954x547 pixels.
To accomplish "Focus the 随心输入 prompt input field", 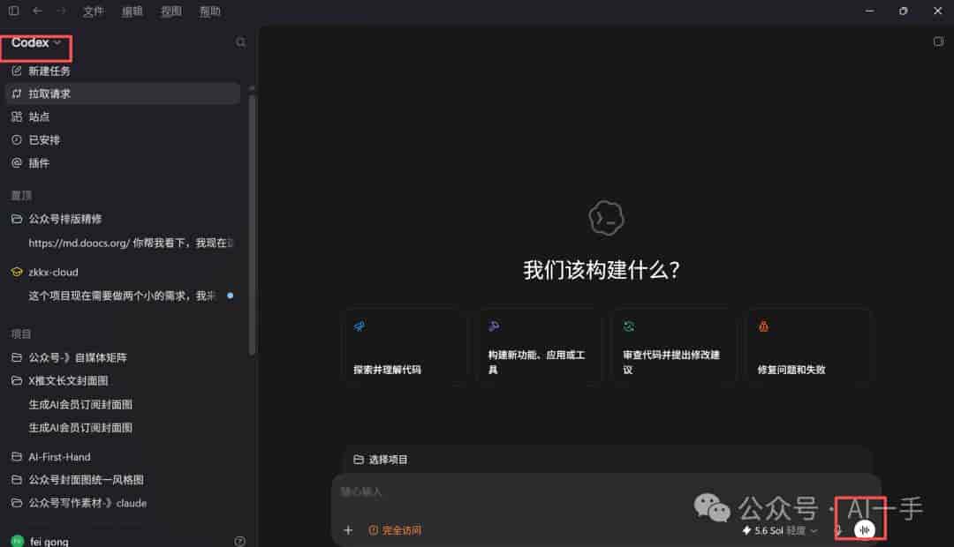I will pyautogui.click(x=605, y=491).
